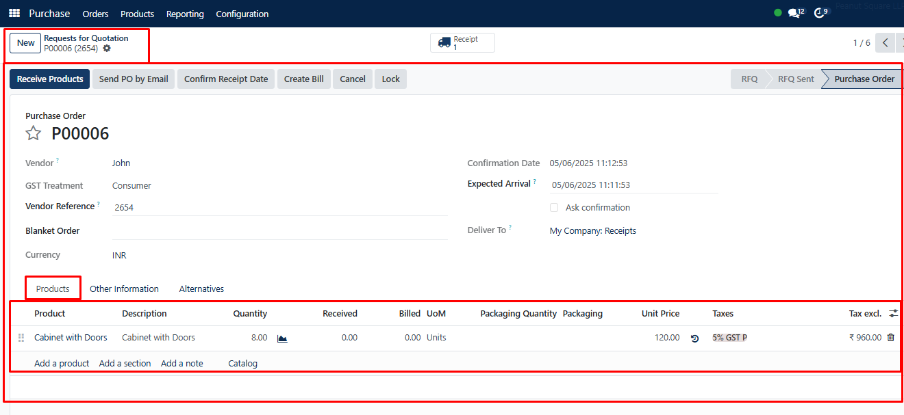Click the GST Treatment value Consumer
This screenshot has height=415, width=904.
[131, 186]
